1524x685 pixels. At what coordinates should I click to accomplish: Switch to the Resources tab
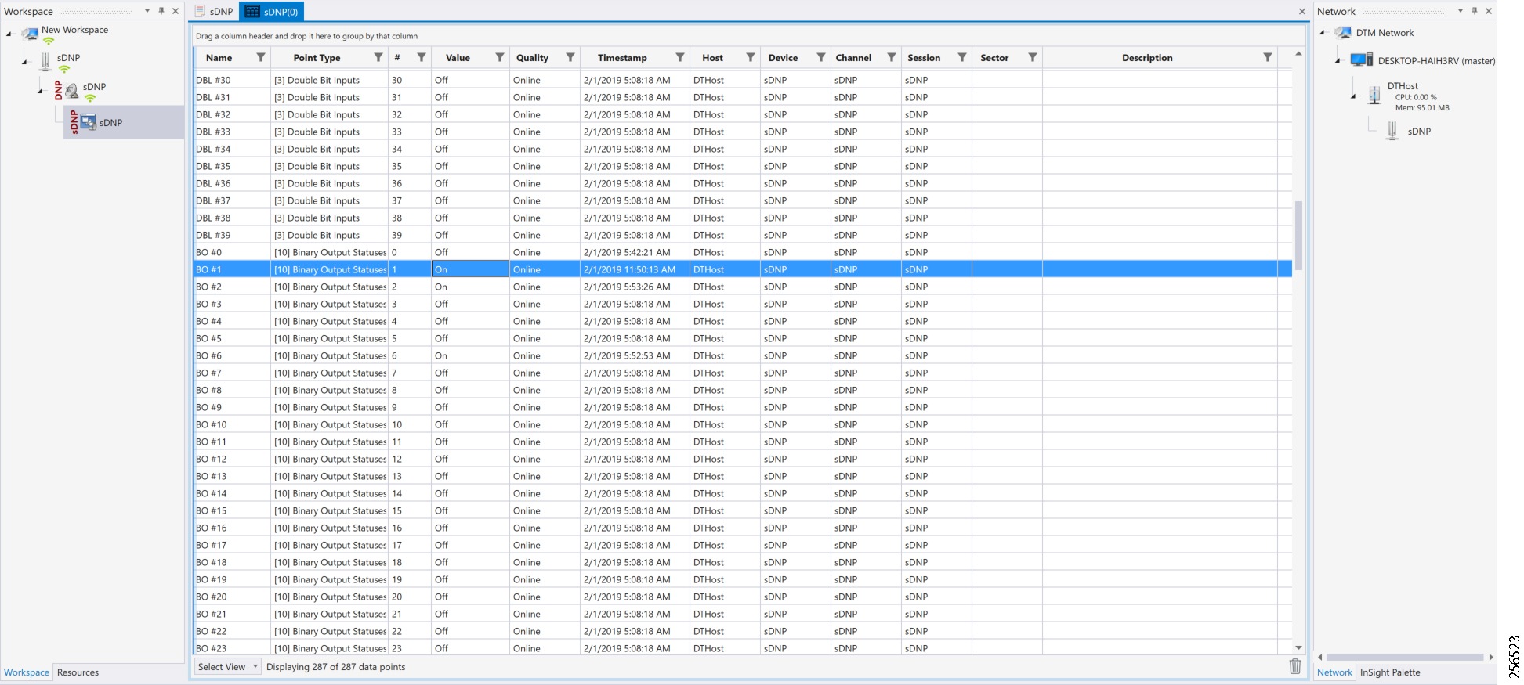coord(78,672)
